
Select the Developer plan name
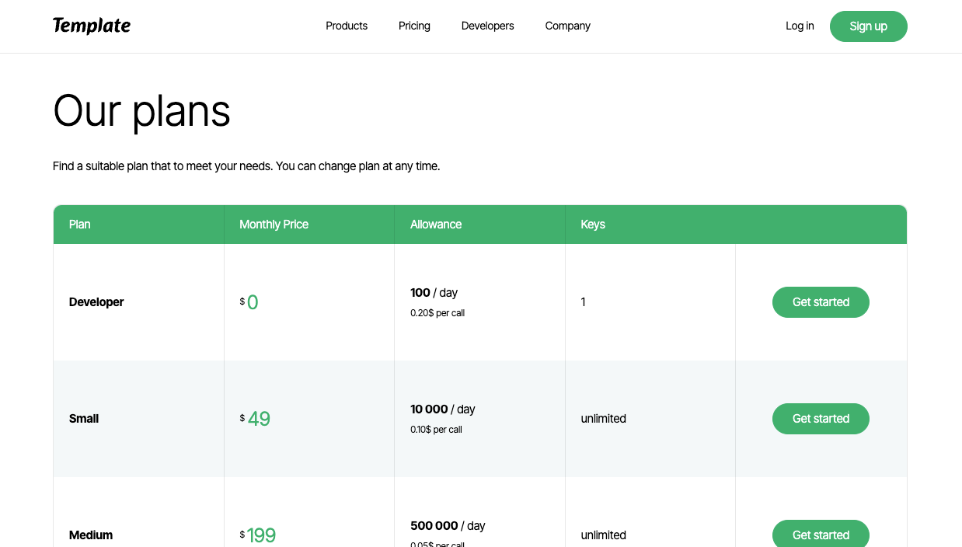tap(96, 302)
